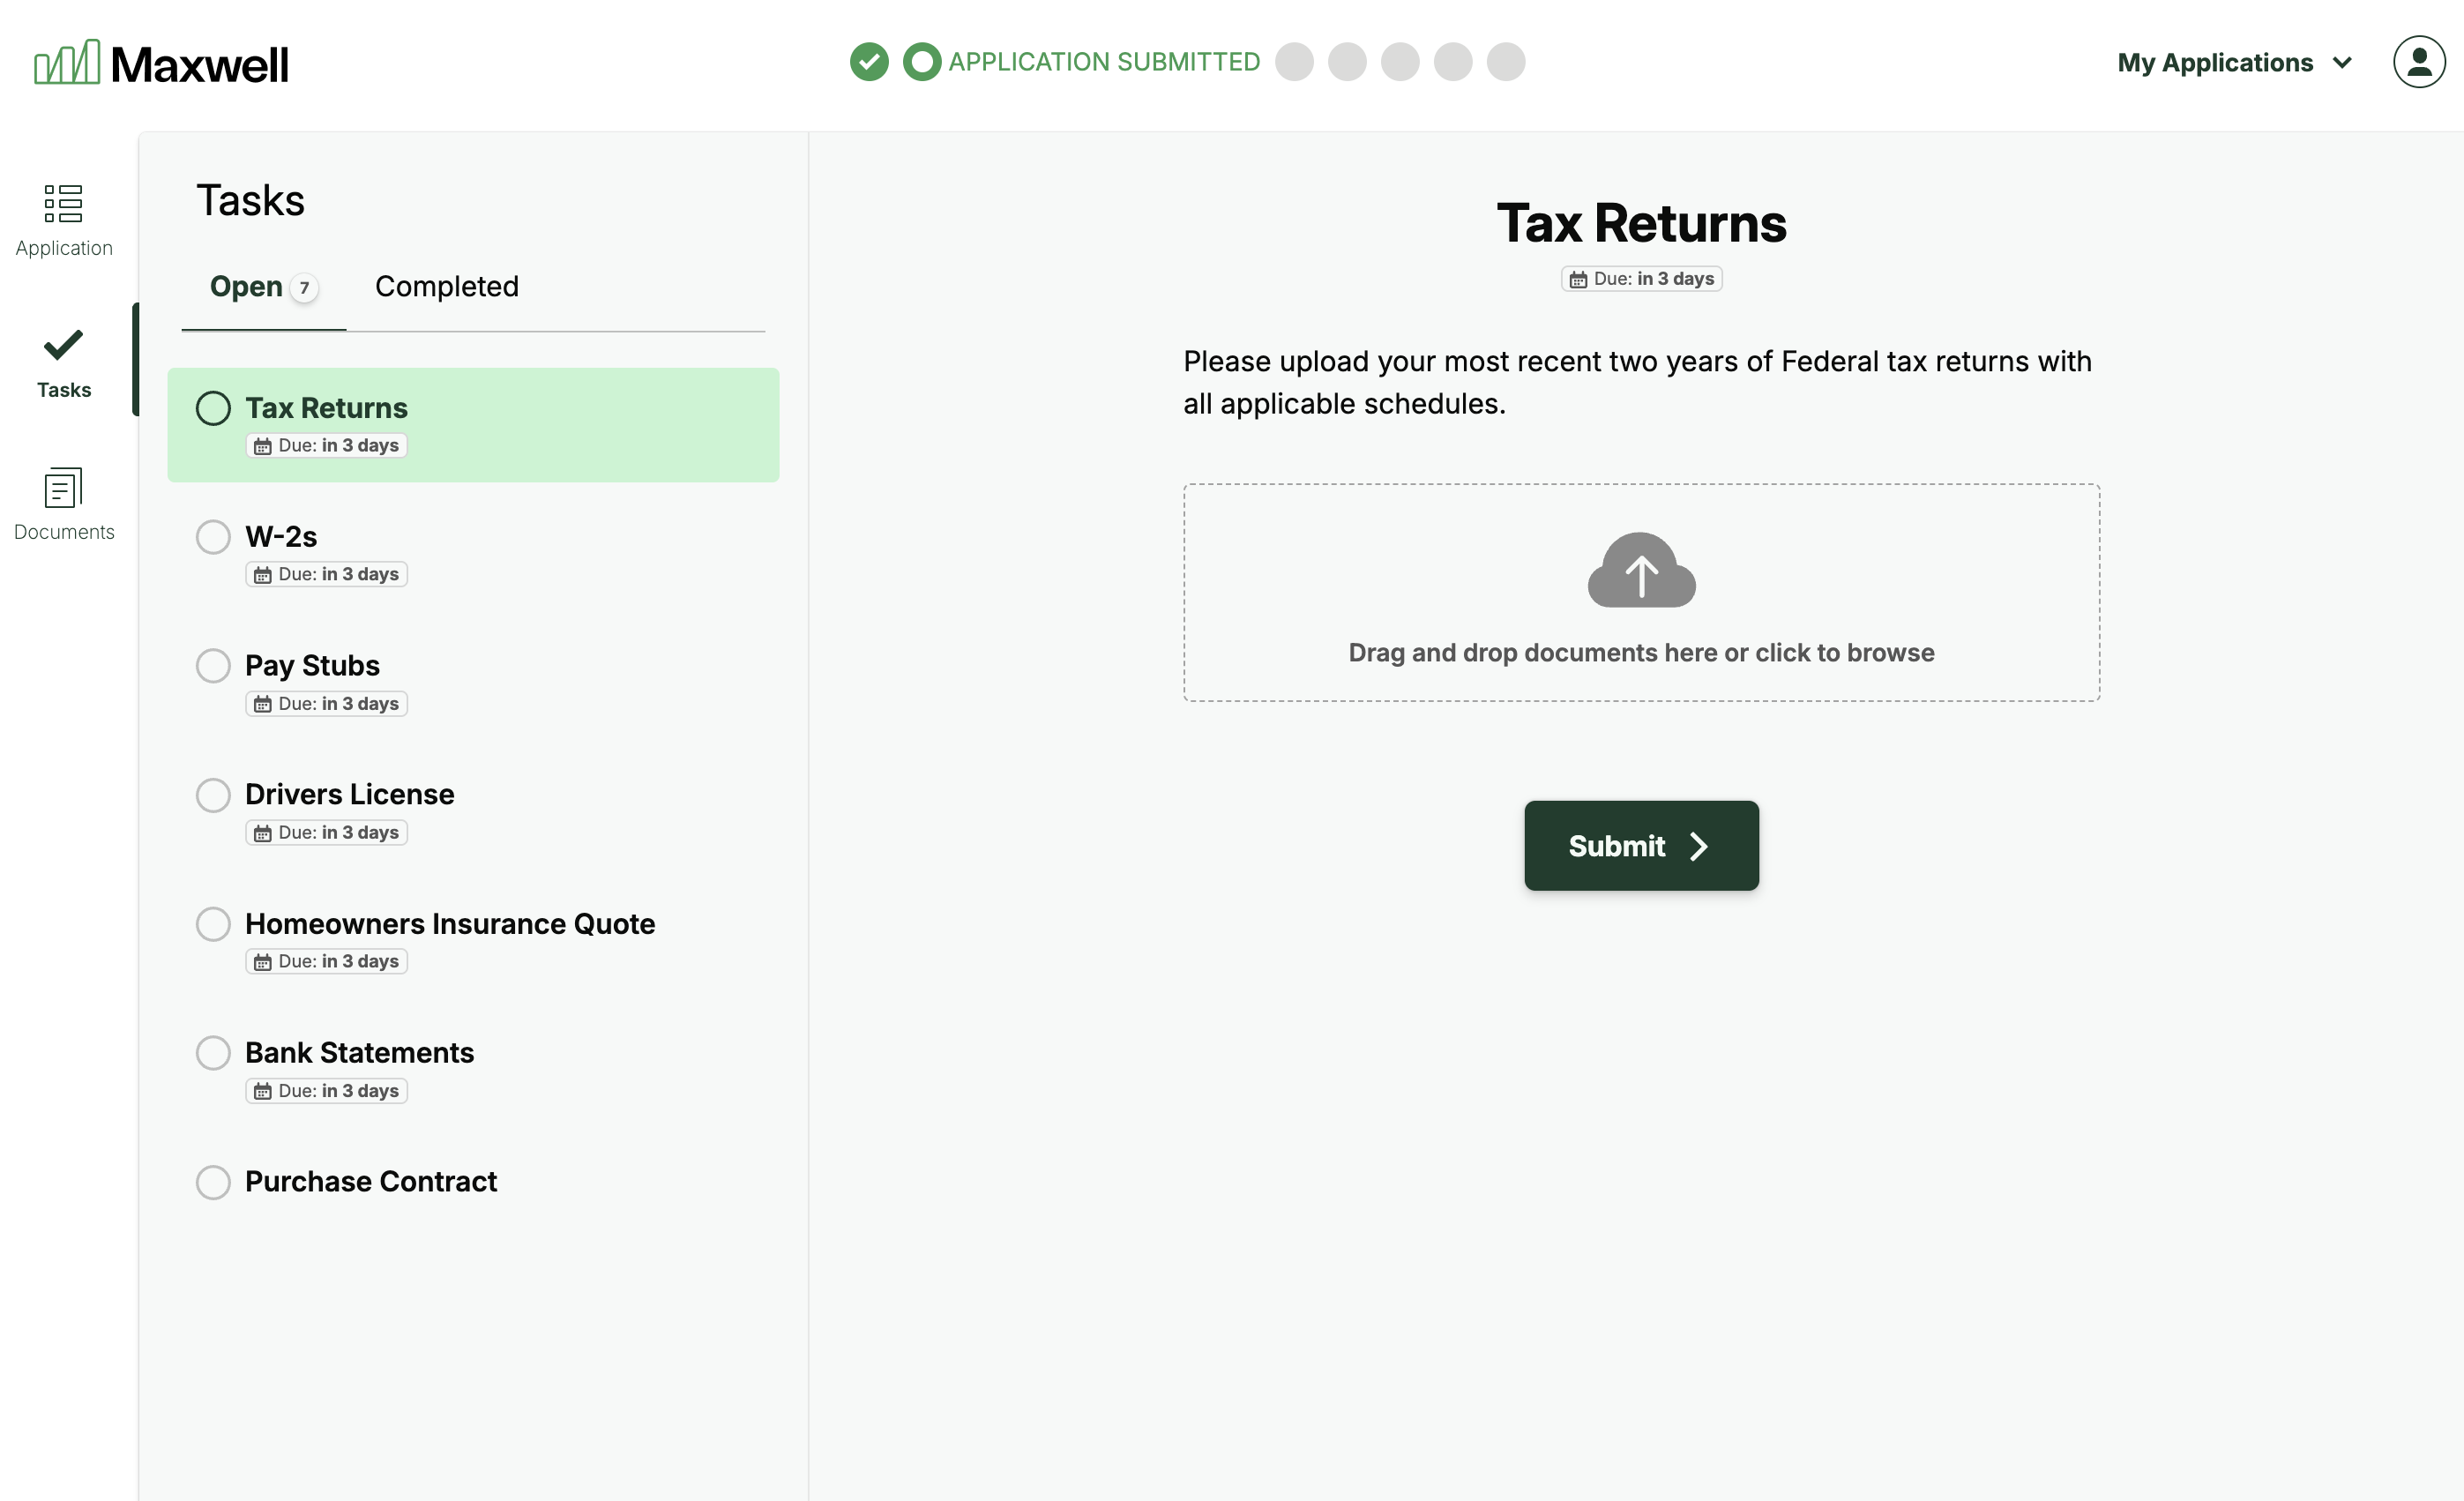Select the Open tasks tab
Viewport: 2464px width, 1501px height.
[247, 287]
